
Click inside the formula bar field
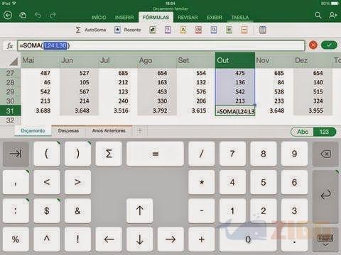161,45
